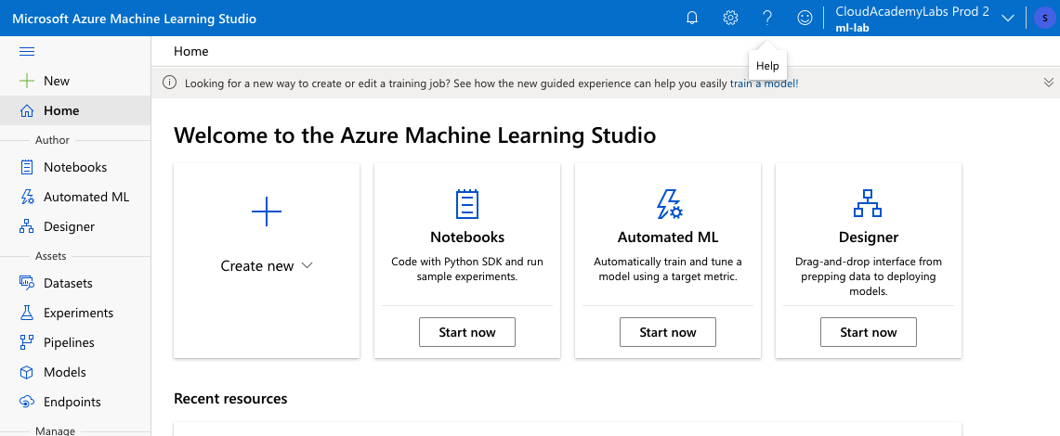Open Endpoints in the sidebar

pyautogui.click(x=72, y=403)
